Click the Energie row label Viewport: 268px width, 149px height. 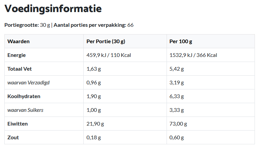[17, 55]
